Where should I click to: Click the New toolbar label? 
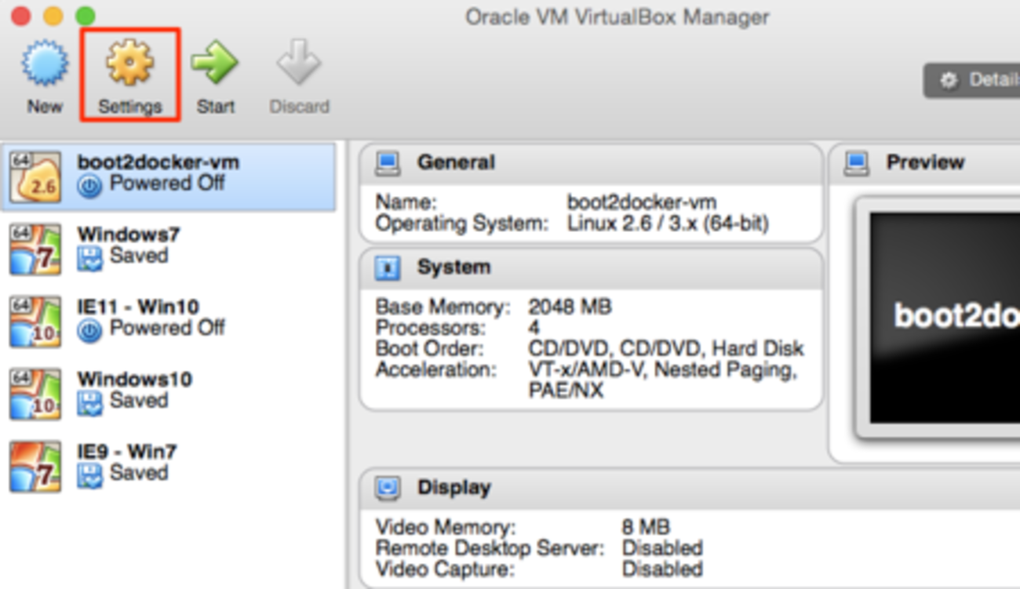tap(44, 107)
